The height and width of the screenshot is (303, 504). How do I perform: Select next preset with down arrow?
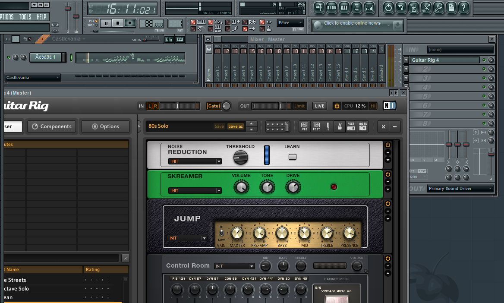pyautogui.click(x=252, y=129)
